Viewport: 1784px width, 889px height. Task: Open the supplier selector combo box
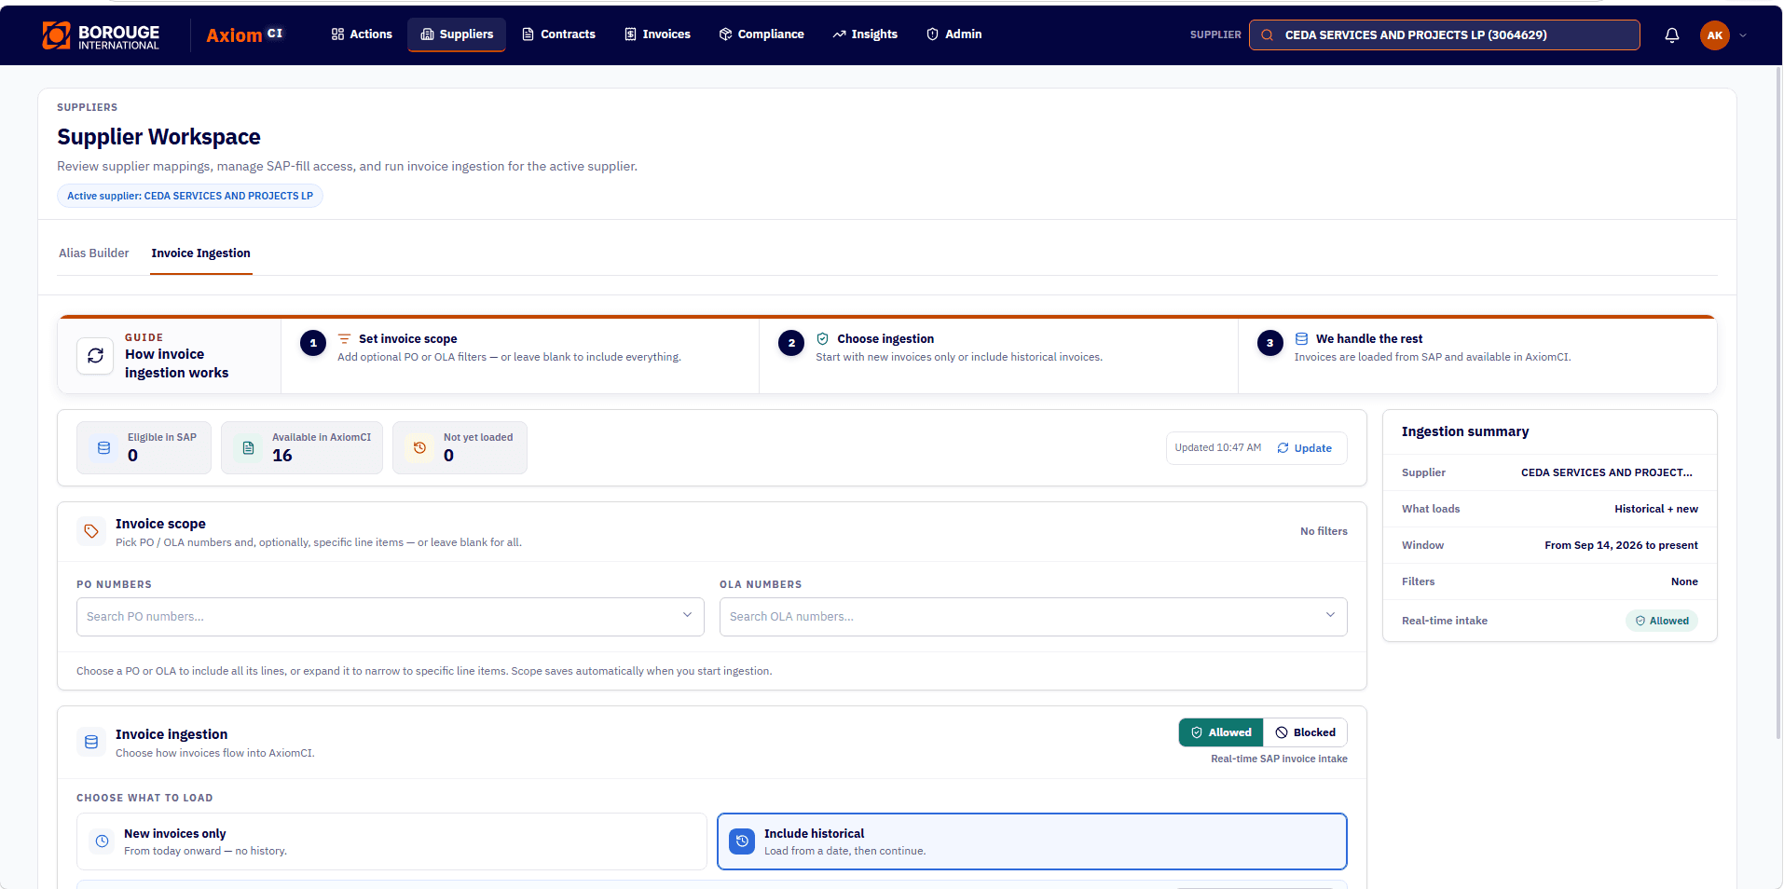(x=1445, y=35)
